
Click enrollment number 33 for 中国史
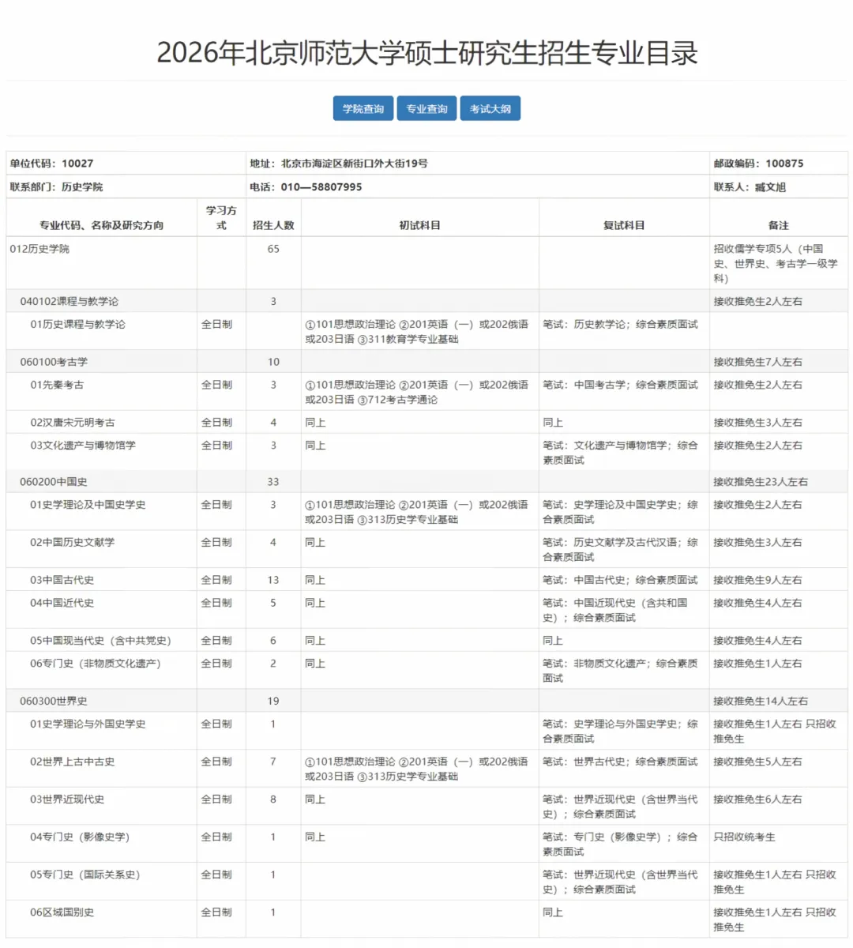tap(273, 482)
